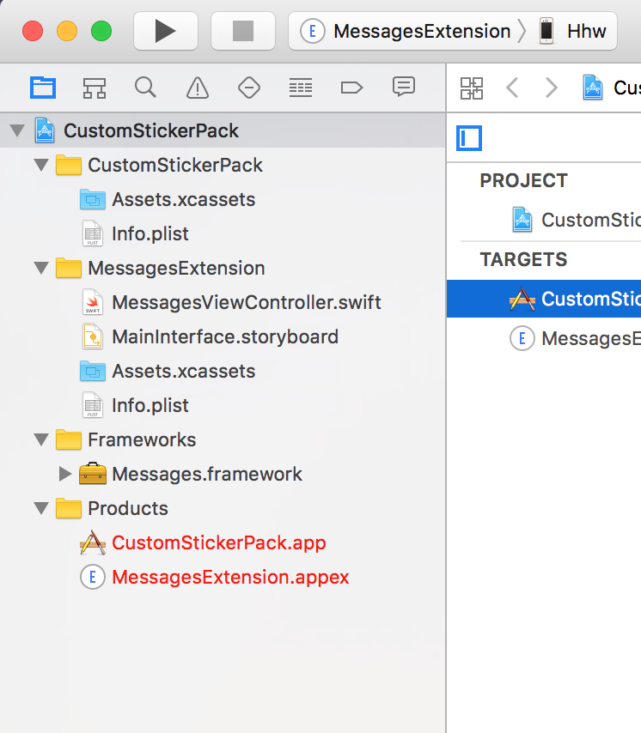Run the MessagesExtension scheme
The width and height of the screenshot is (641, 733).
pos(165,31)
